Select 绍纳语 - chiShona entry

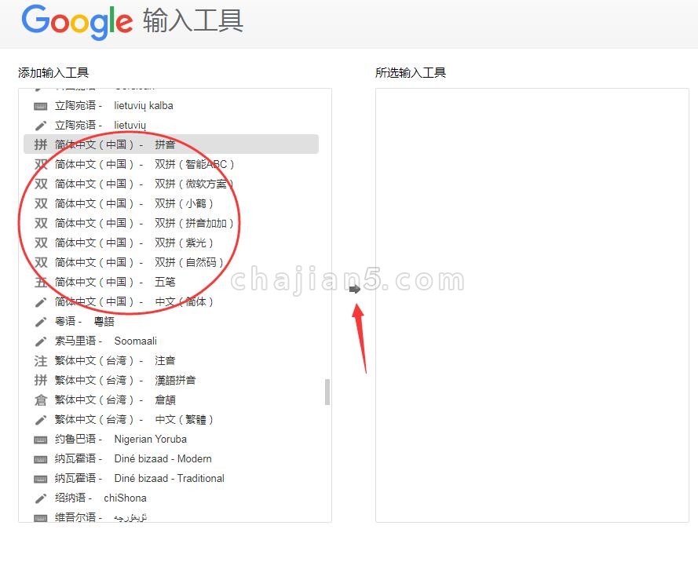click(x=171, y=498)
